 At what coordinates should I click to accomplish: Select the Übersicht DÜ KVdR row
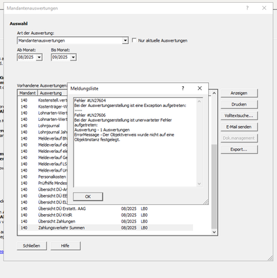[106, 215]
